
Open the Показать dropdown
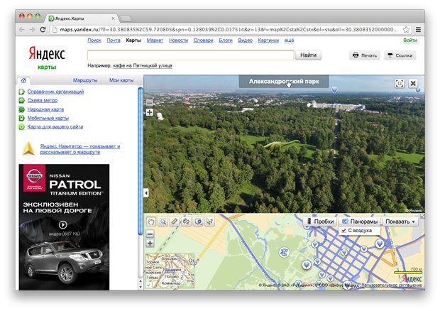click(x=400, y=222)
